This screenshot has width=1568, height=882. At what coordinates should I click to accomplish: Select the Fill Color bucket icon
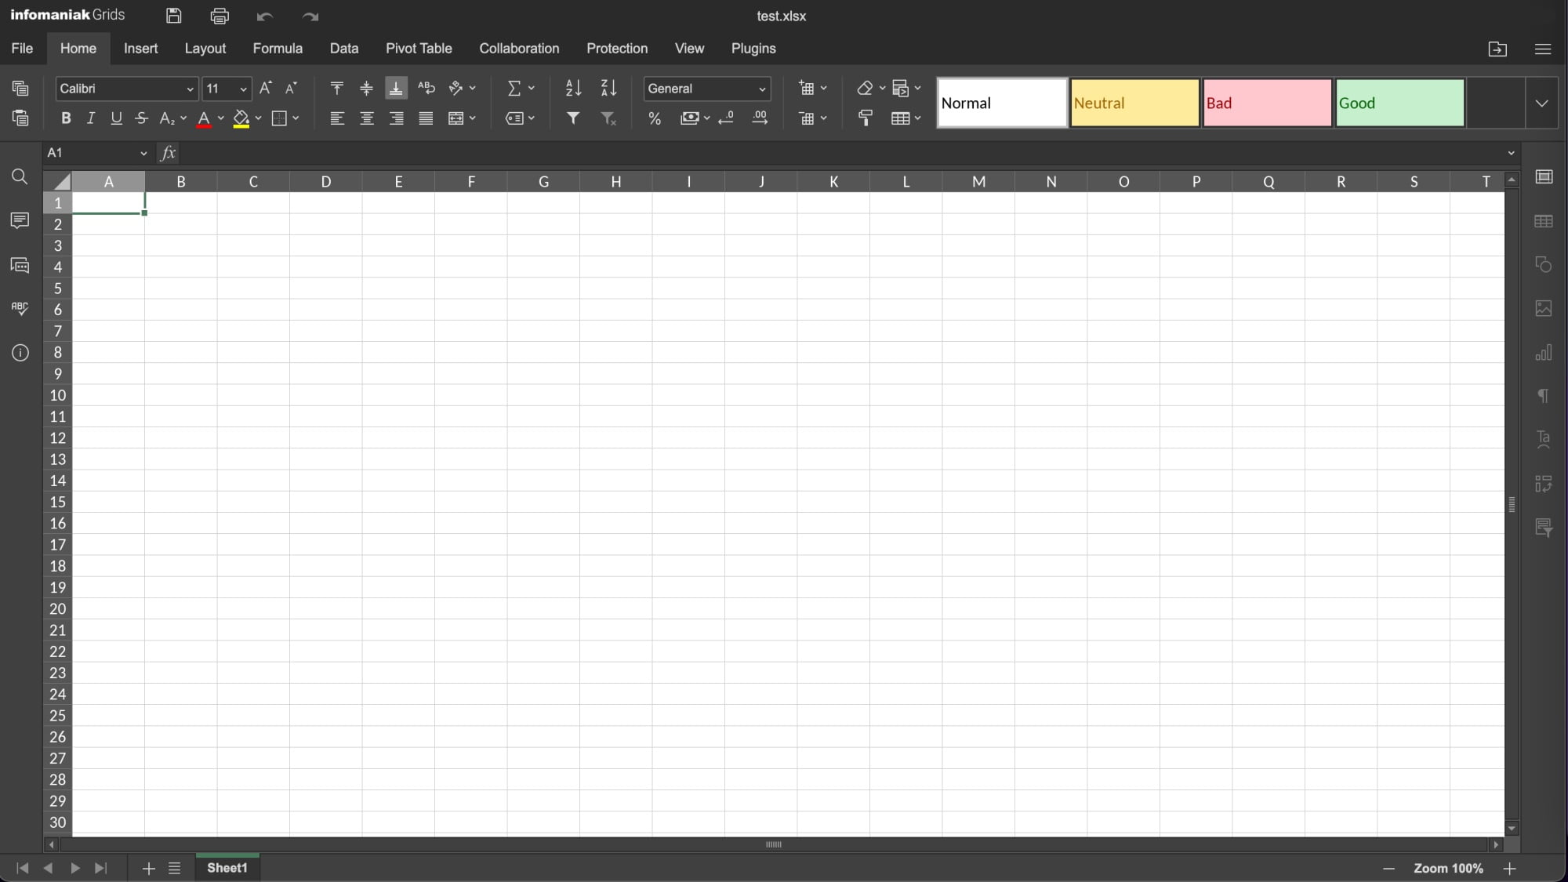click(x=240, y=118)
